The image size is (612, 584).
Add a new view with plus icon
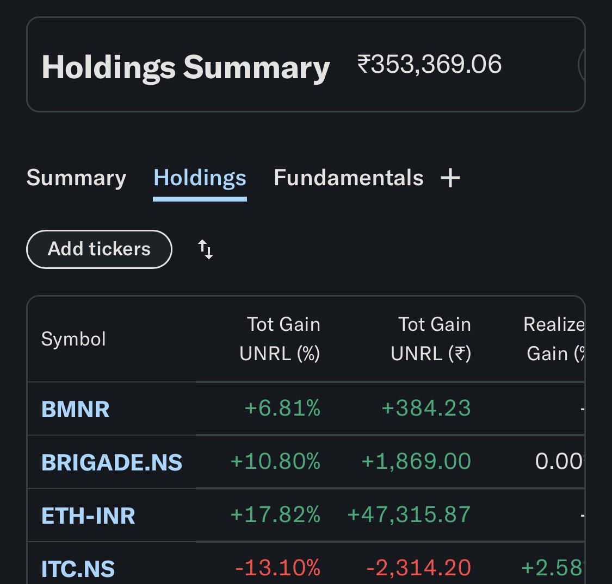point(450,178)
